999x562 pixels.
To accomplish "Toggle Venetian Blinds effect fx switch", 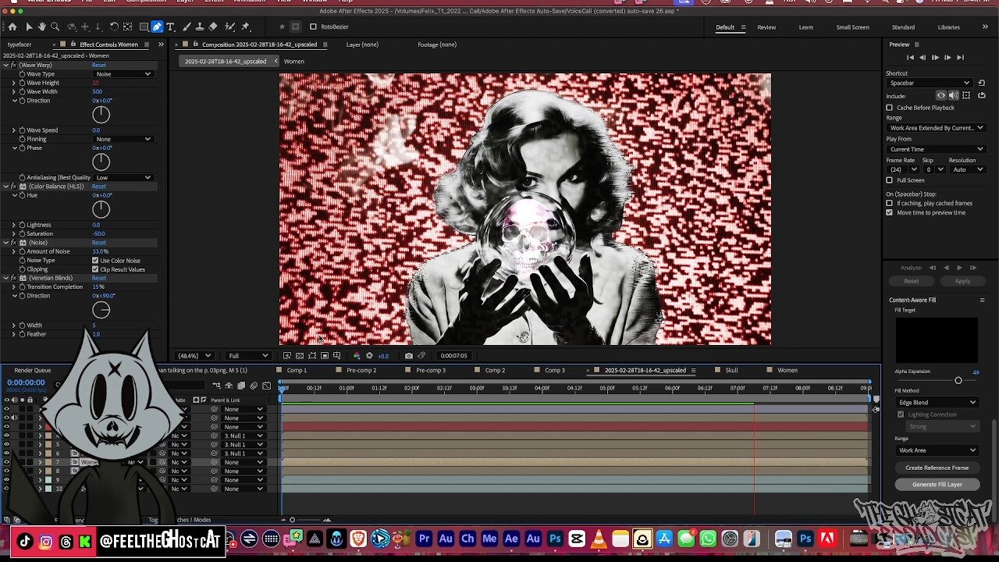I will (13, 278).
